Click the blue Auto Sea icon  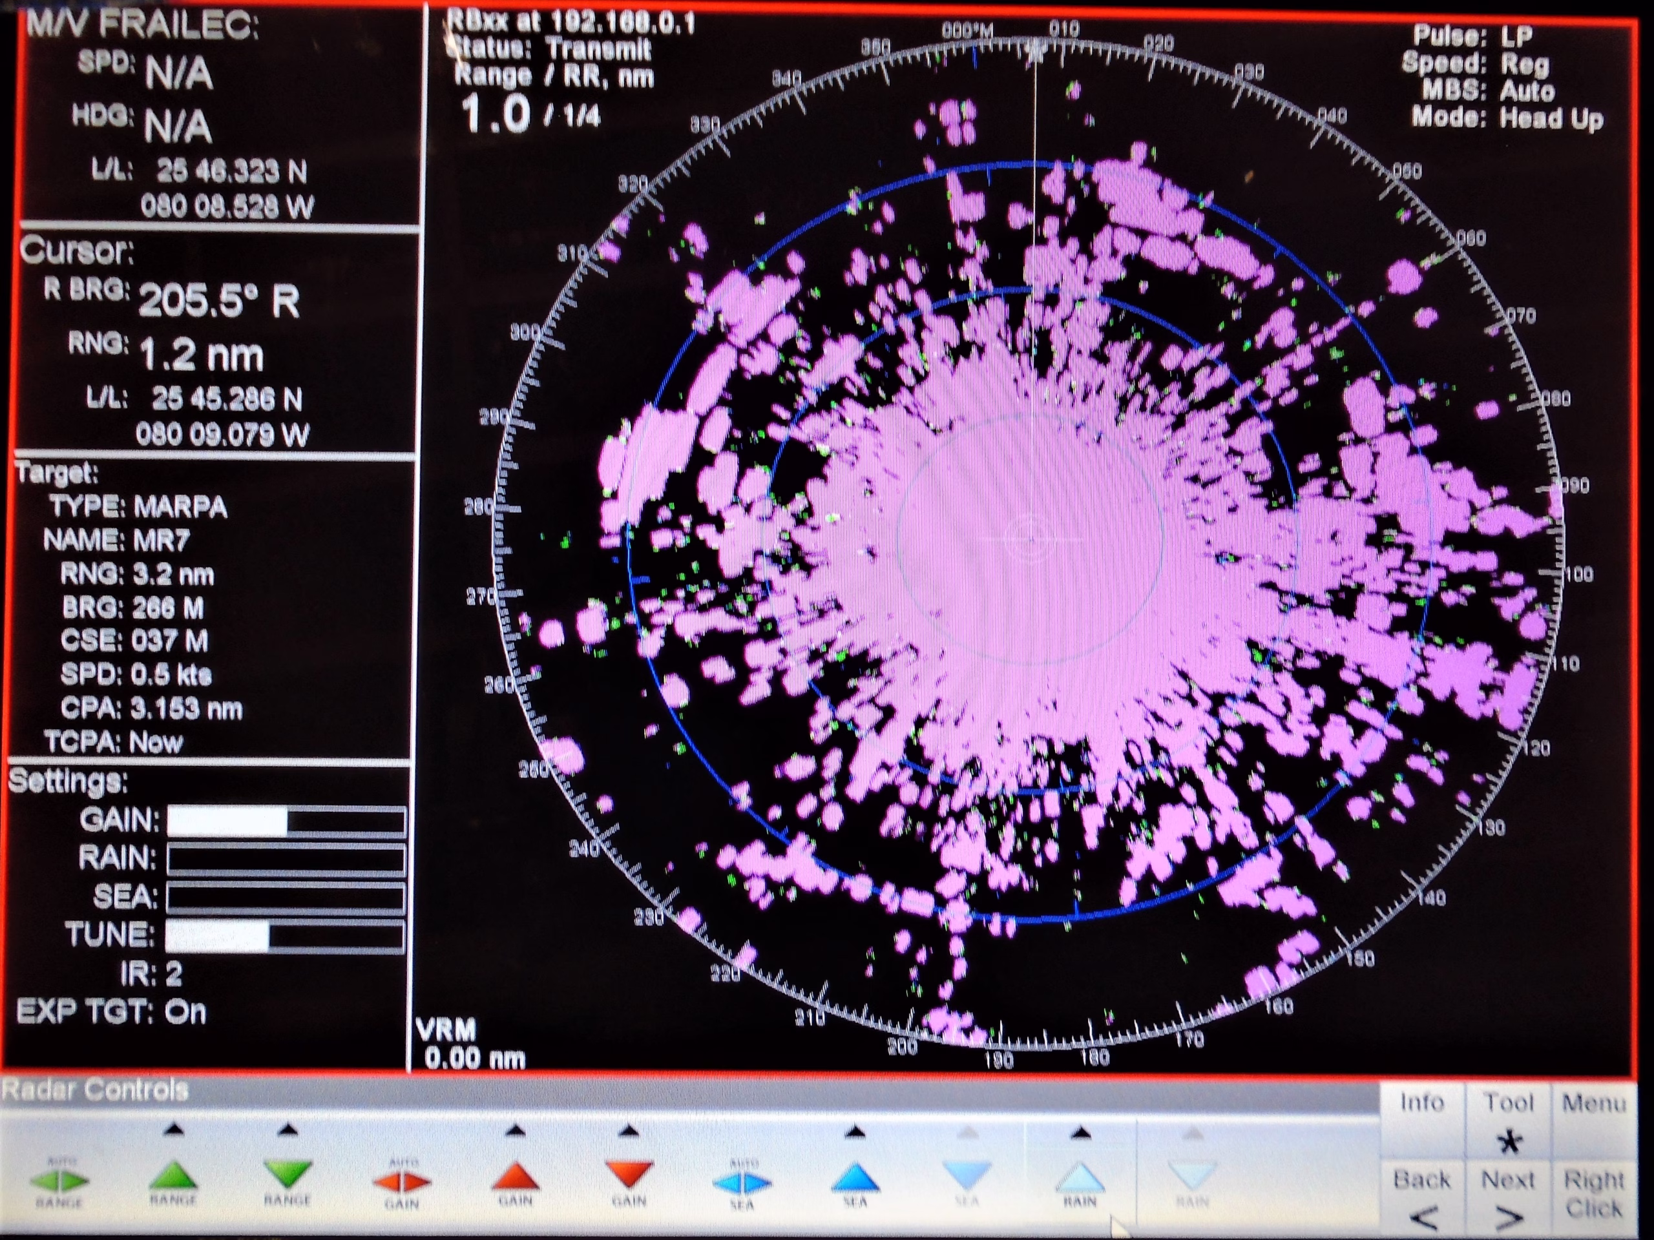(x=742, y=1183)
